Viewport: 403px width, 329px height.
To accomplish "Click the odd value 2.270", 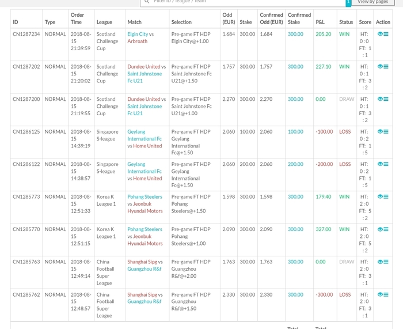I will pyautogui.click(x=229, y=99).
